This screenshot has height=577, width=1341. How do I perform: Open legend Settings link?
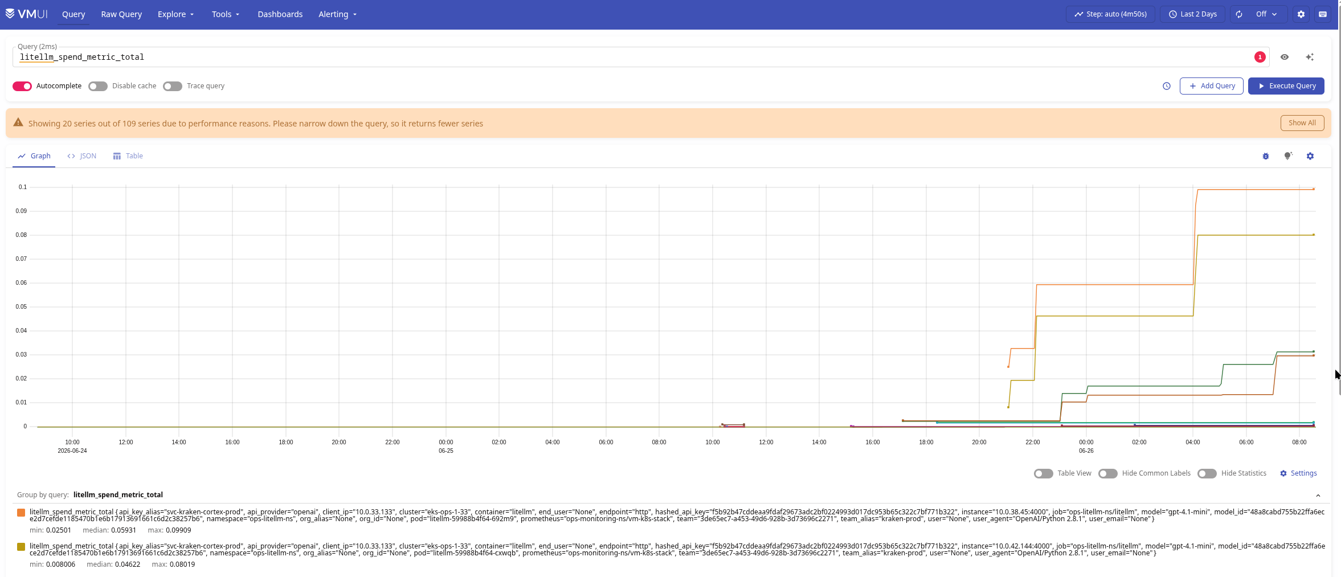tap(1299, 473)
